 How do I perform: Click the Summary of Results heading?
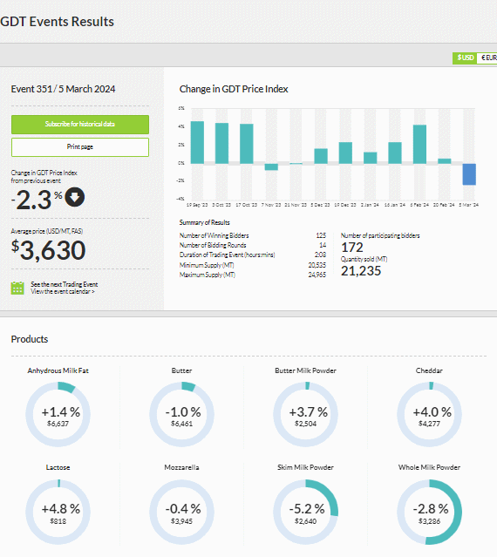click(205, 223)
